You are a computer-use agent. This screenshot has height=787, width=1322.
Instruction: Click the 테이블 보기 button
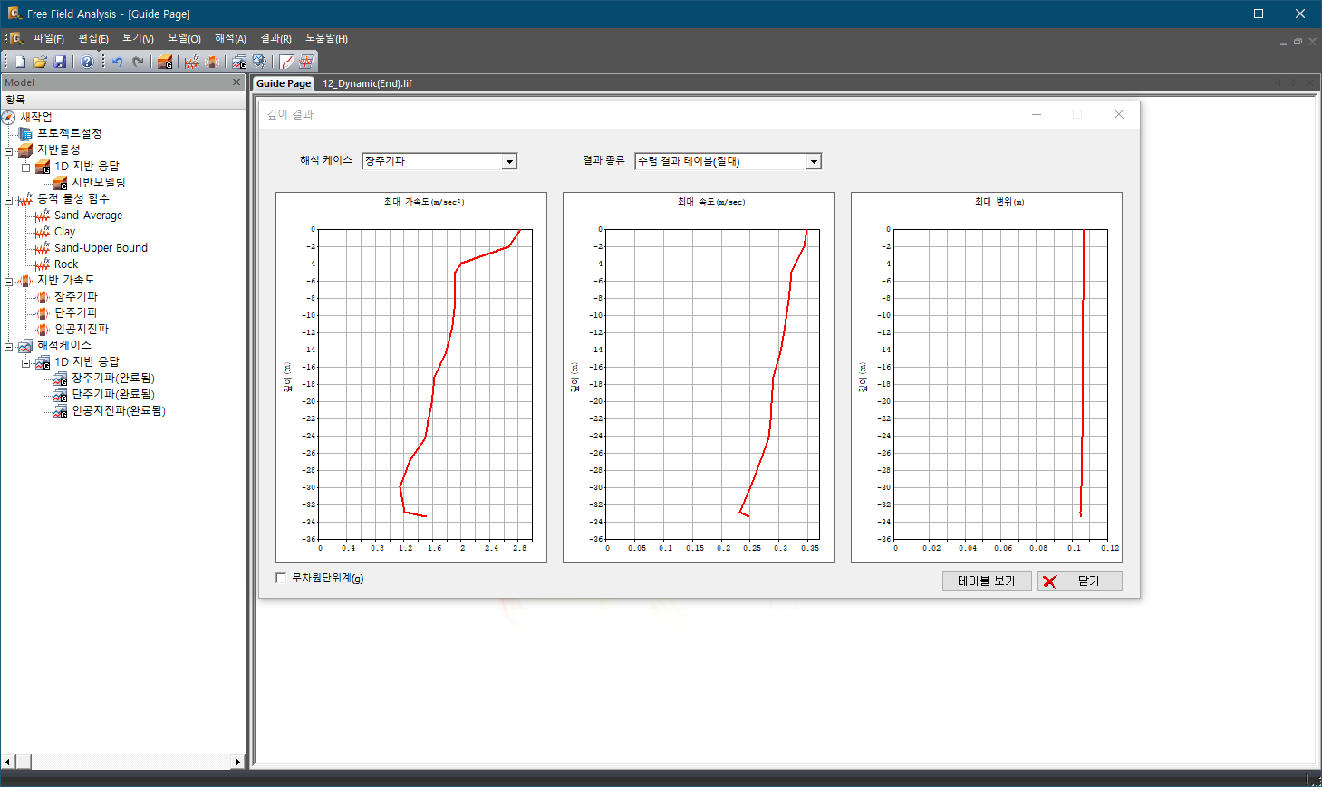(987, 581)
